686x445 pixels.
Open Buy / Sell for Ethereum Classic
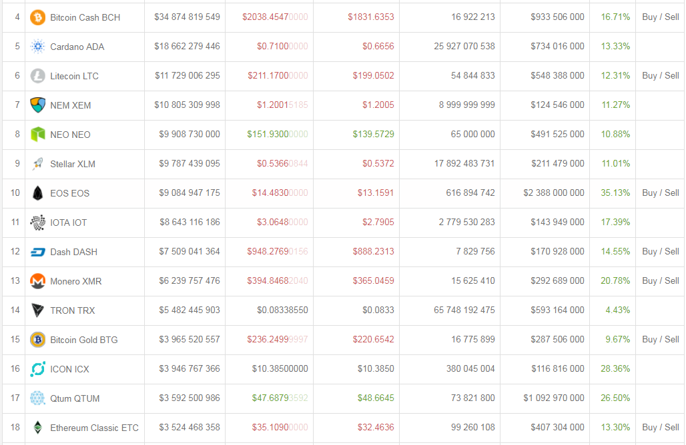click(x=660, y=428)
